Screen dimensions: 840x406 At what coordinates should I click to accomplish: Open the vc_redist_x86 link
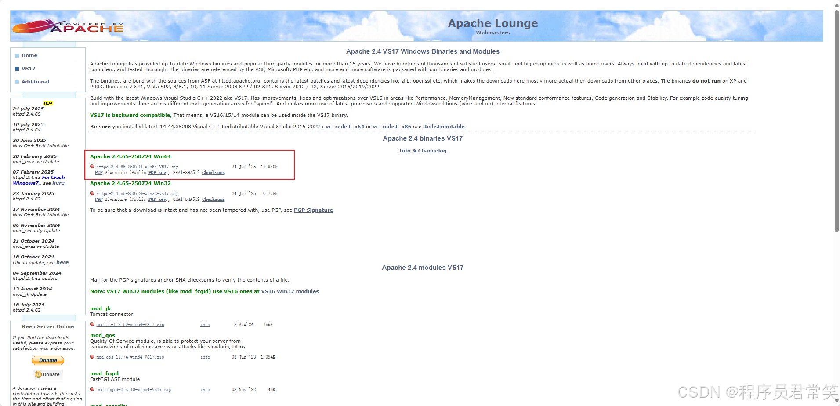pyautogui.click(x=392, y=127)
